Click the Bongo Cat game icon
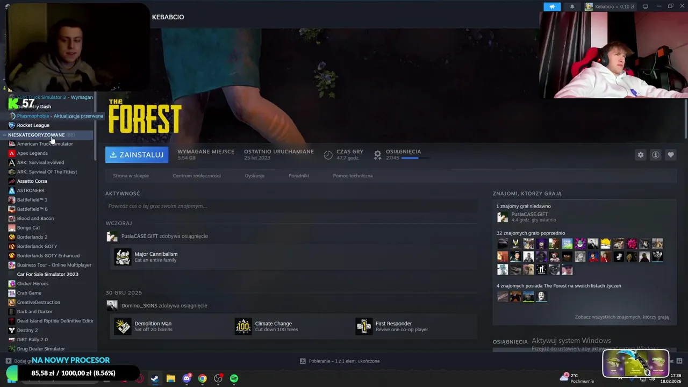This screenshot has width=688, height=387. 12,228
